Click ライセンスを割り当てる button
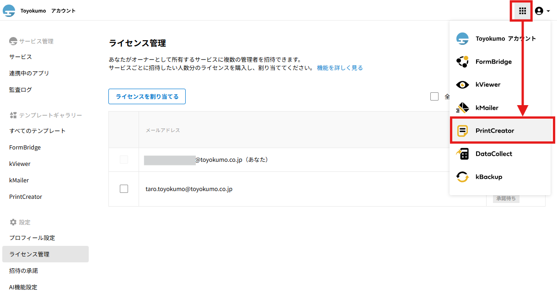 tap(147, 96)
